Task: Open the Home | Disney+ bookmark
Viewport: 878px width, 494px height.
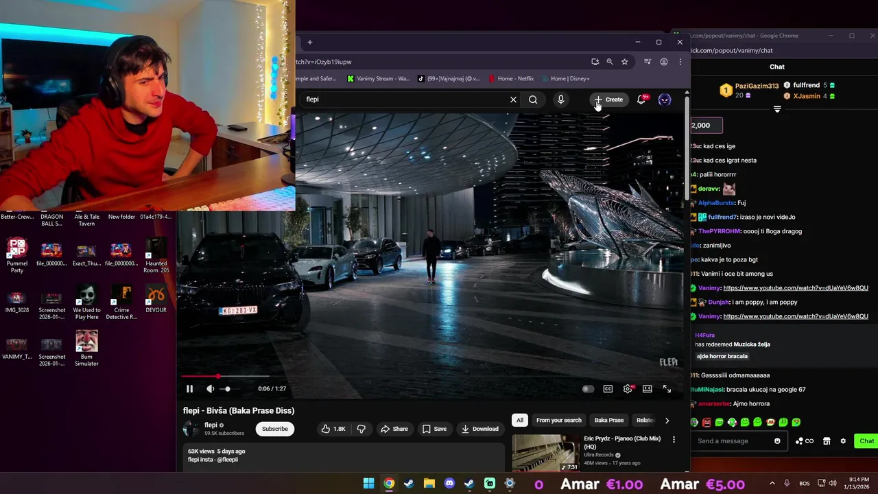Action: [x=565, y=79]
